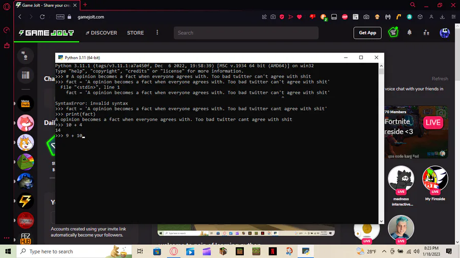
Task: Open the Opera easy setup sliders icon
Action: pyautogui.click(x=453, y=17)
